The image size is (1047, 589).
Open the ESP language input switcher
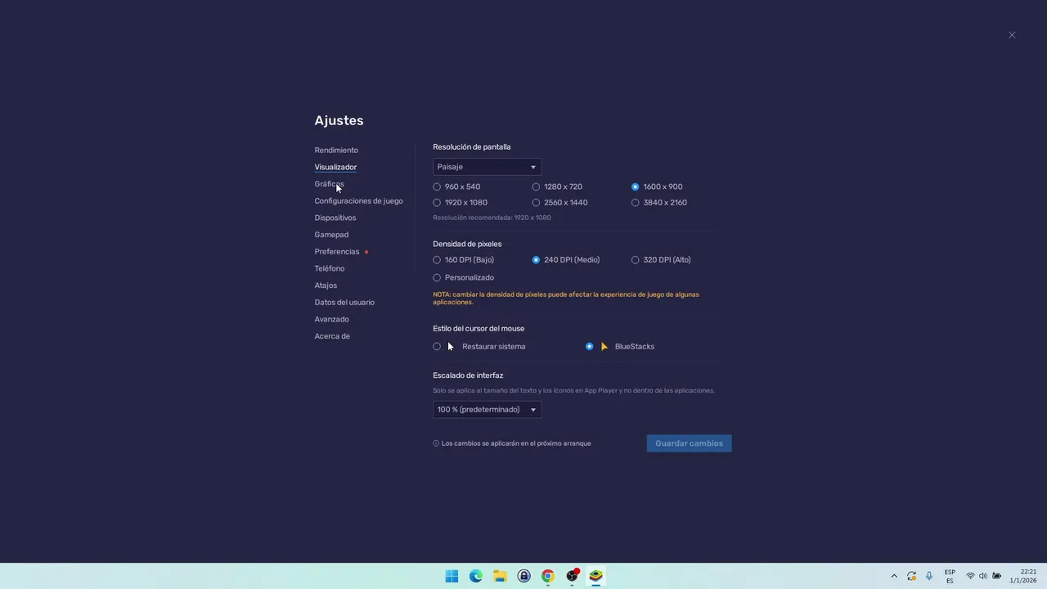pos(950,576)
